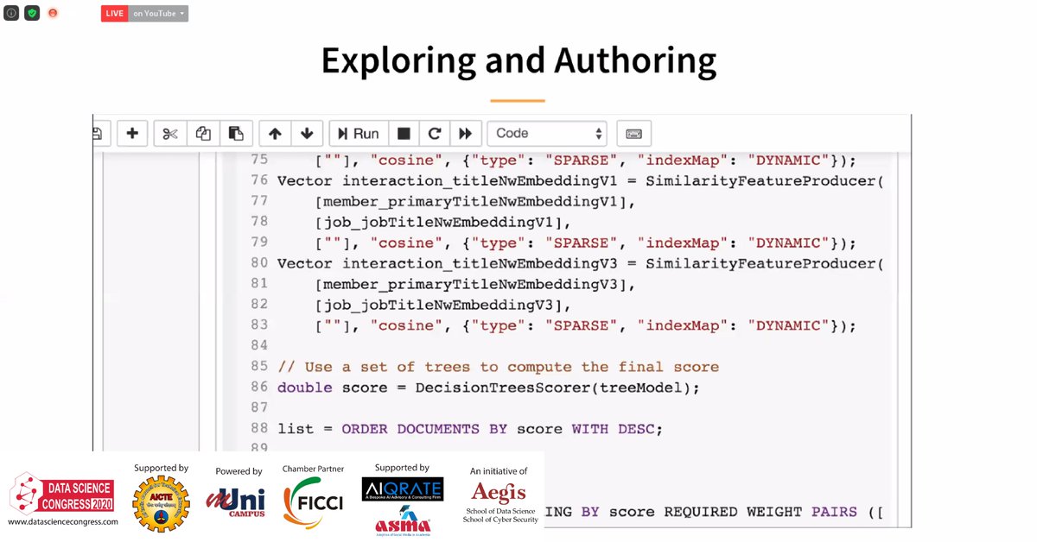Move the selected cell up
This screenshot has width=1037, height=542.
coord(275,133)
